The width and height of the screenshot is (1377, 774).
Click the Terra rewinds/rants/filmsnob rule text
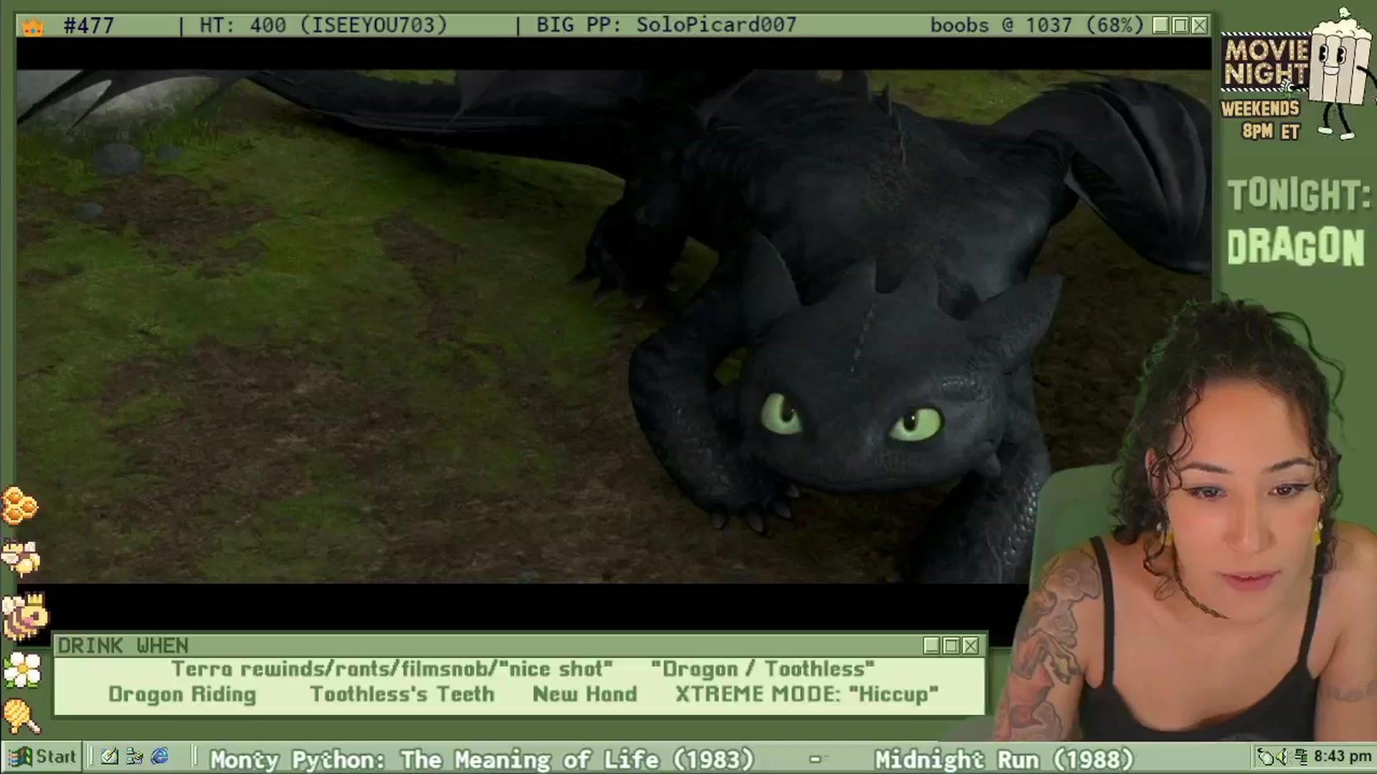click(x=392, y=669)
